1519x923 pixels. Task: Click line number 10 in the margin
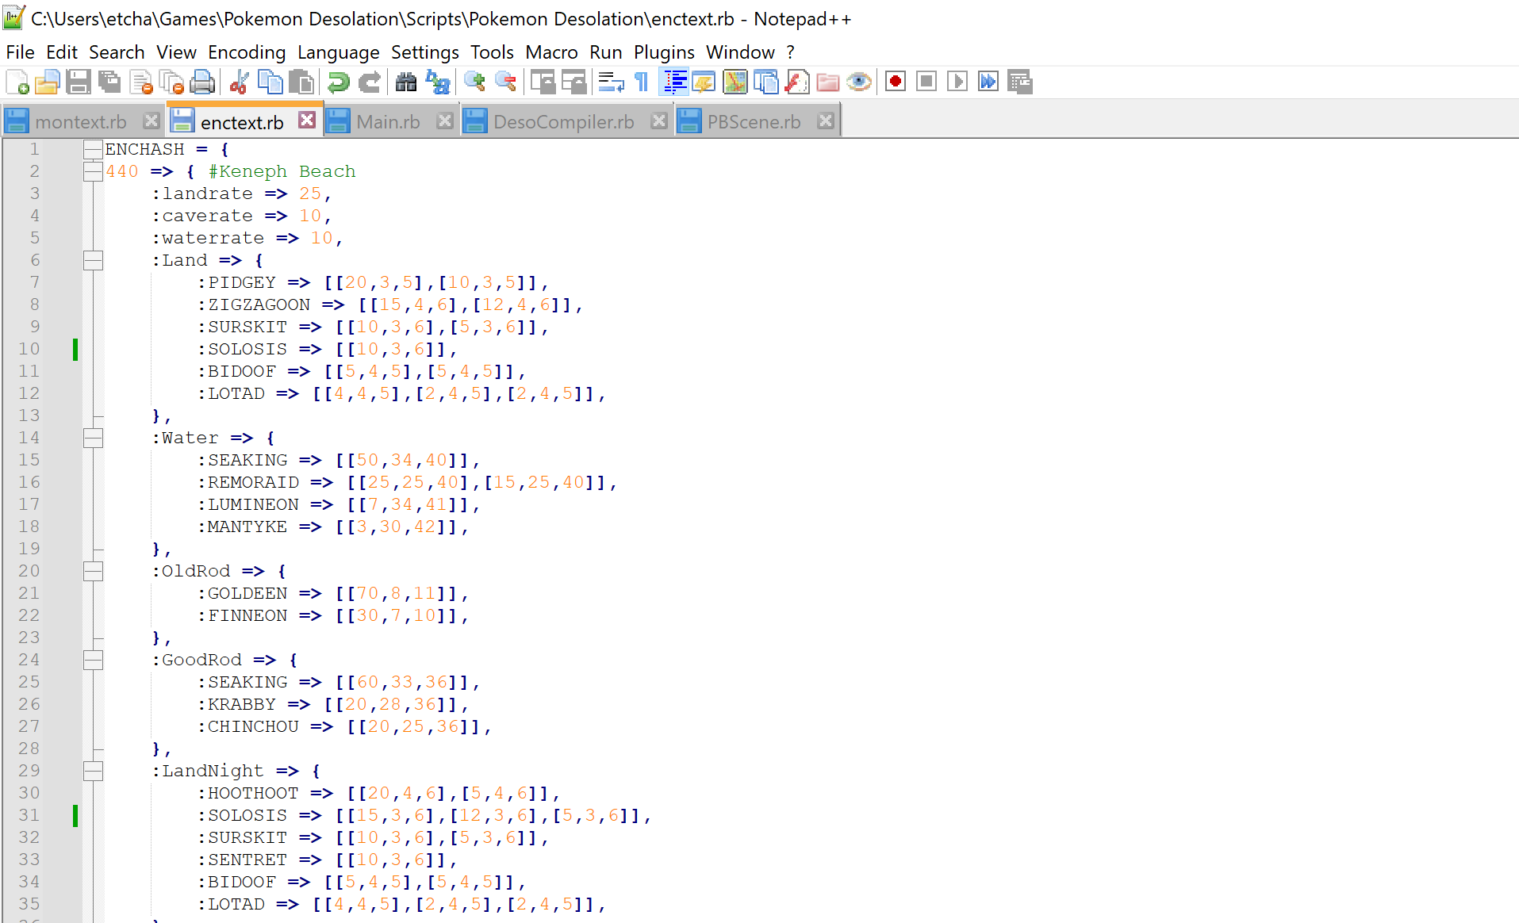[29, 349]
